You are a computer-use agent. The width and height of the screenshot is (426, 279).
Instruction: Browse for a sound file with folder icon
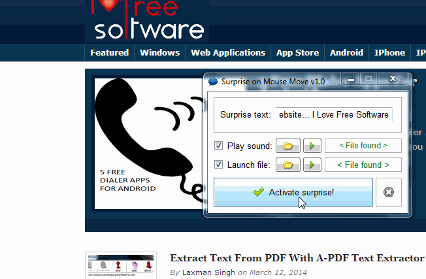tap(287, 146)
